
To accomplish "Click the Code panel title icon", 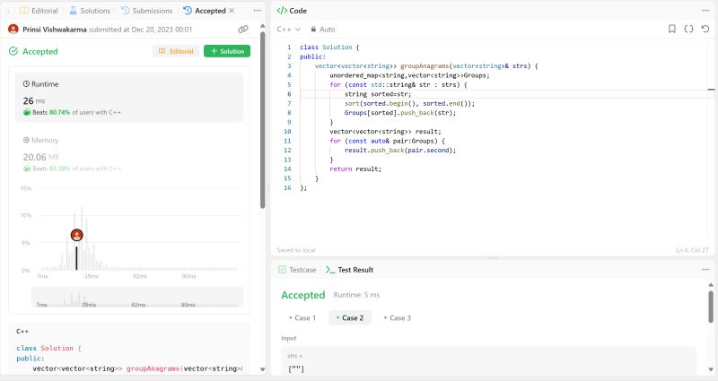I will [x=282, y=11].
